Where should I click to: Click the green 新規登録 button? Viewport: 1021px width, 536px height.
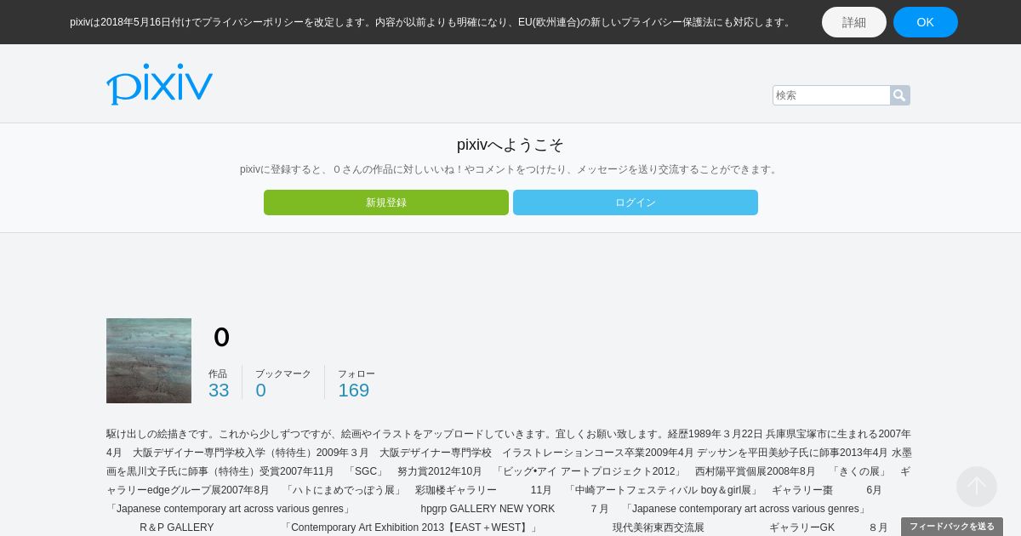[x=386, y=202]
